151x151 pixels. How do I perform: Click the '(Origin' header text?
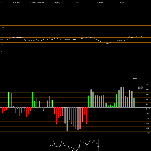pyautogui.click(x=122, y=2)
